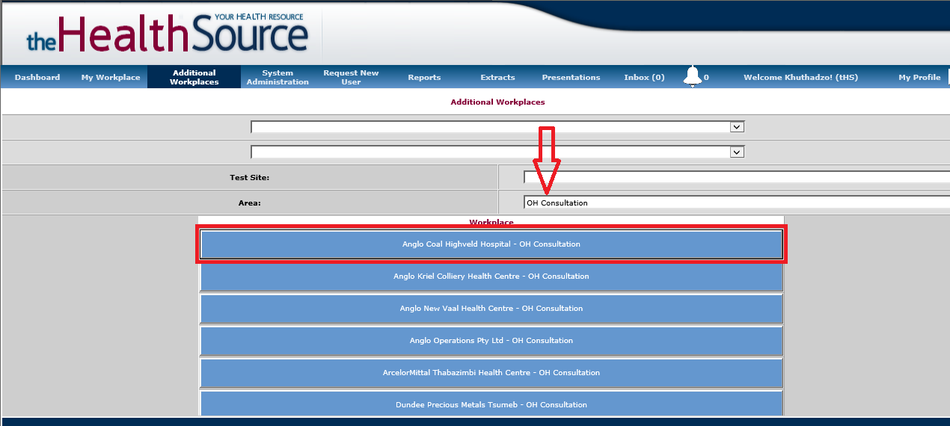Click the Test Site: label
The width and height of the screenshot is (950, 426).
coord(249,178)
